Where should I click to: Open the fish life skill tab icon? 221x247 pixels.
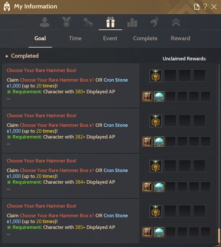pos(154,22)
